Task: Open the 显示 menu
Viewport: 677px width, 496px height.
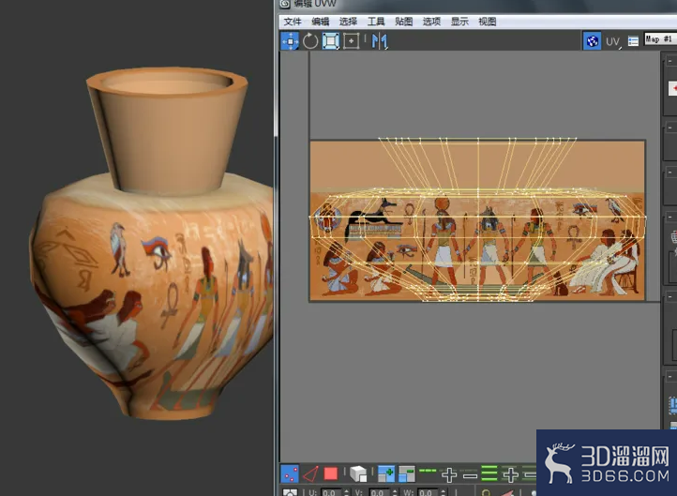Action: 459,22
